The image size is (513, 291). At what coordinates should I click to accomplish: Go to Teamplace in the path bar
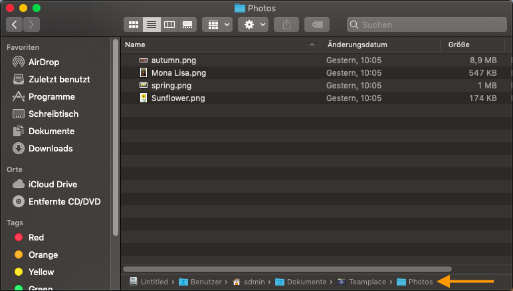pyautogui.click(x=362, y=282)
